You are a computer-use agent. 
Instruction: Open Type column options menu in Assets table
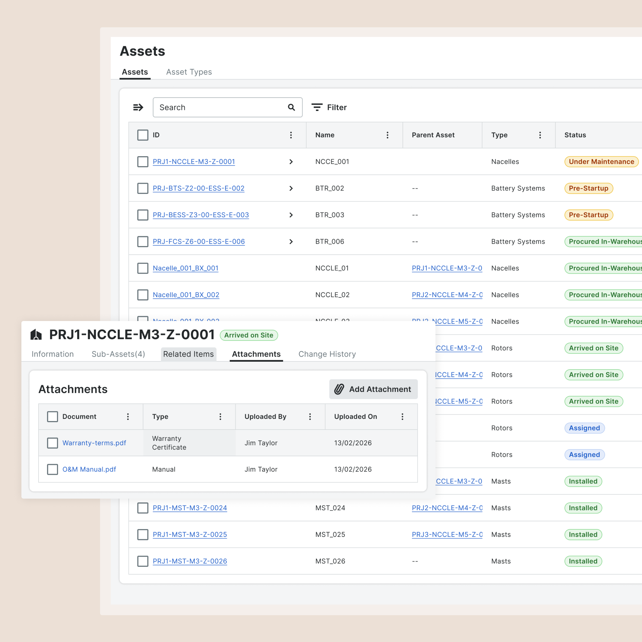pyautogui.click(x=540, y=135)
